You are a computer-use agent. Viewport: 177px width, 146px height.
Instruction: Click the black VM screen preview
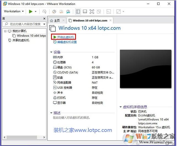146,69
